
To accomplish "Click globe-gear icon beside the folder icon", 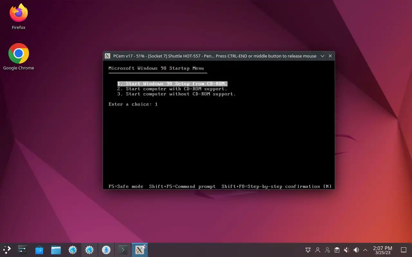I will [73, 250].
